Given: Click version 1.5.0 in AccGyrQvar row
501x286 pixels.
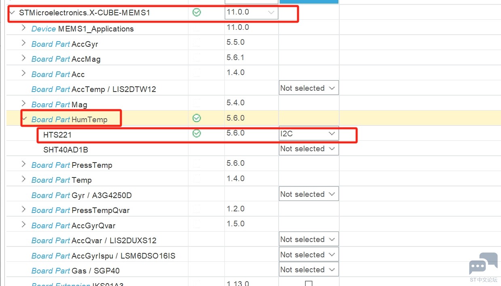Looking at the screenshot, I should (x=235, y=224).
